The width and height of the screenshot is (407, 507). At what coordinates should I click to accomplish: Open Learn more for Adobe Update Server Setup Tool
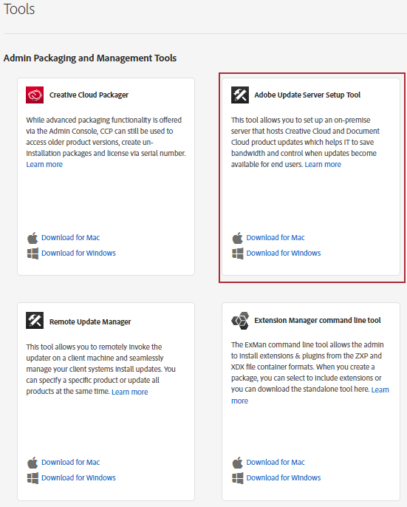[323, 165]
